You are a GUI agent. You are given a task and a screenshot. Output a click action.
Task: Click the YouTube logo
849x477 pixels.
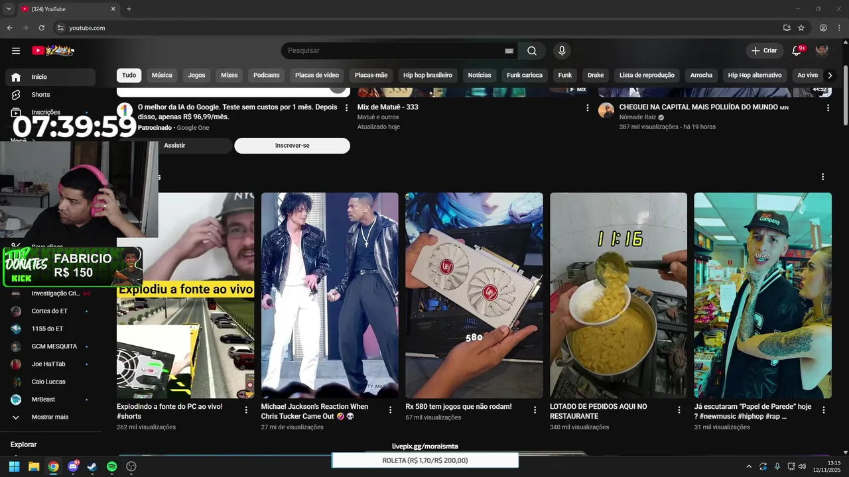pos(53,50)
